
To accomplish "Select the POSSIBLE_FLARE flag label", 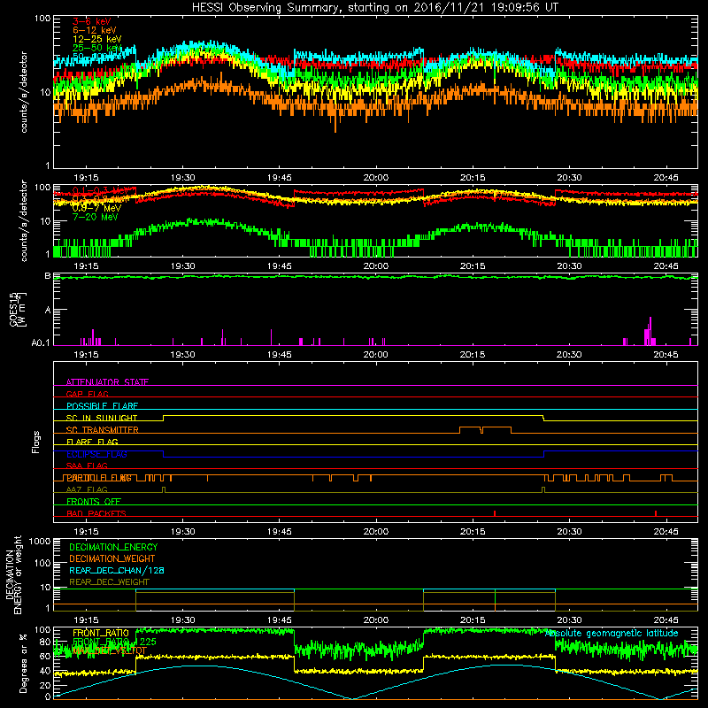I will point(102,406).
